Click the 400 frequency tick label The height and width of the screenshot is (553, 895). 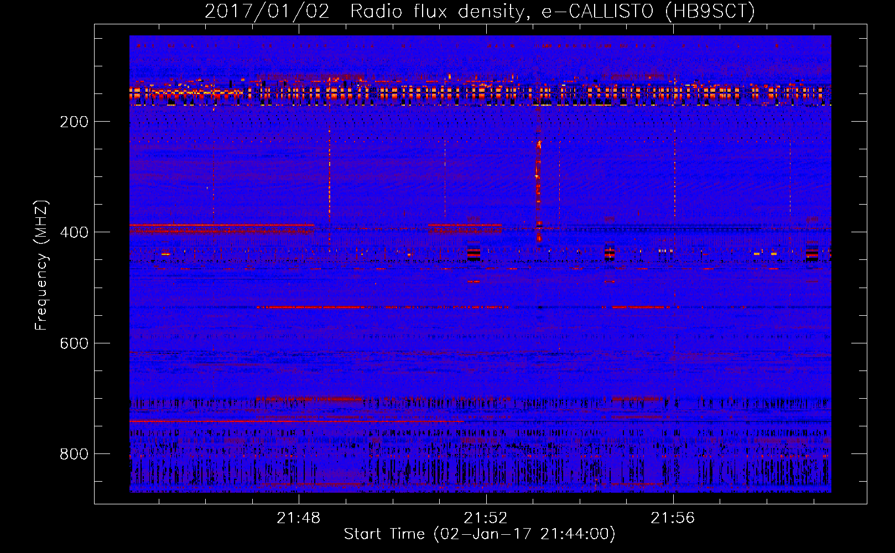74,232
